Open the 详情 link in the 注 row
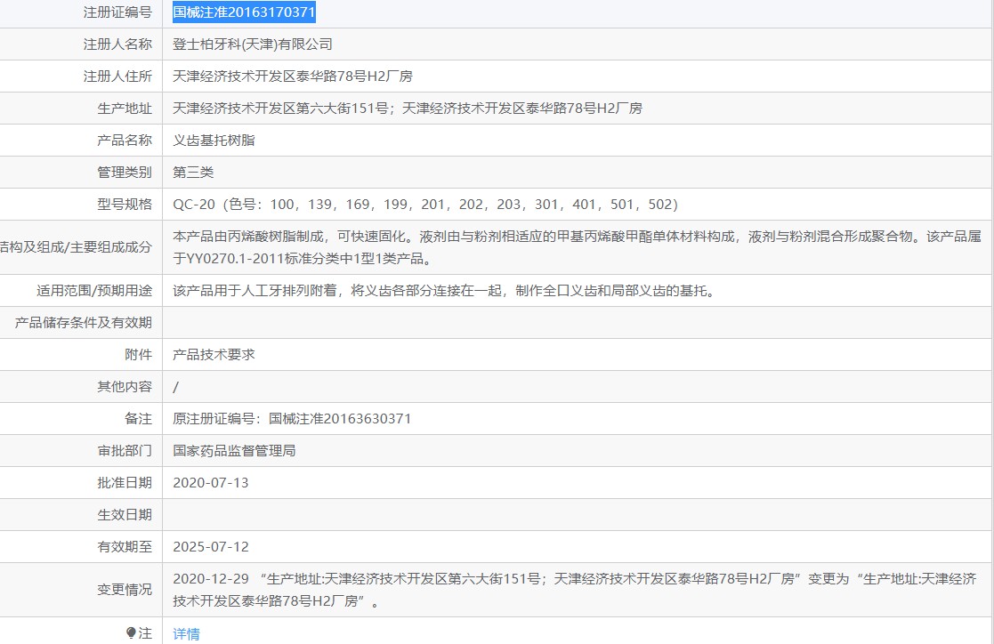The image size is (994, 644). [186, 633]
